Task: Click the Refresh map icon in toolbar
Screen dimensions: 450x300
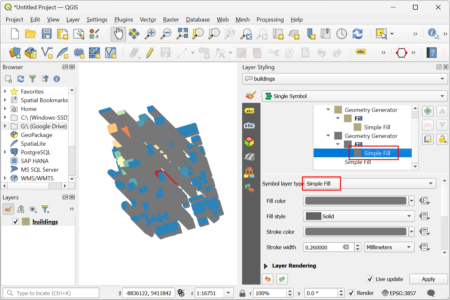Action: [357, 34]
